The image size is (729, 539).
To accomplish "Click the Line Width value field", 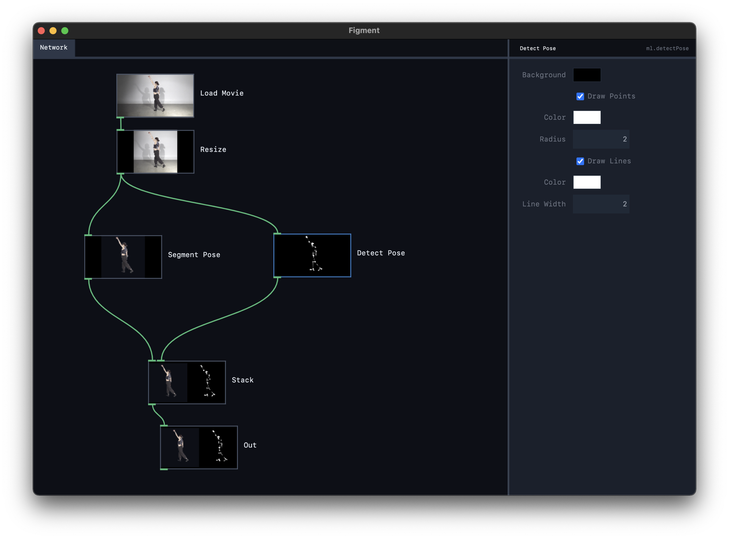I will point(601,204).
